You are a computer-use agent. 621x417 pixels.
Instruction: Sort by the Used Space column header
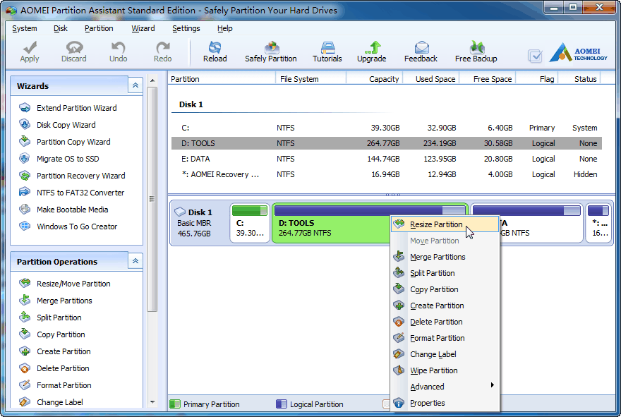[431, 79]
